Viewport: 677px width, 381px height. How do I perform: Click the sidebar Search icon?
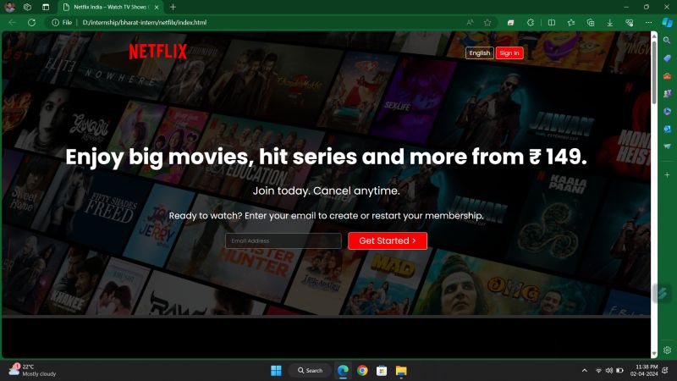point(667,40)
